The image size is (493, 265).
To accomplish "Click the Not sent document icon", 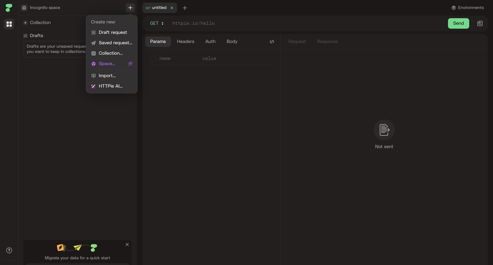I will click(384, 130).
